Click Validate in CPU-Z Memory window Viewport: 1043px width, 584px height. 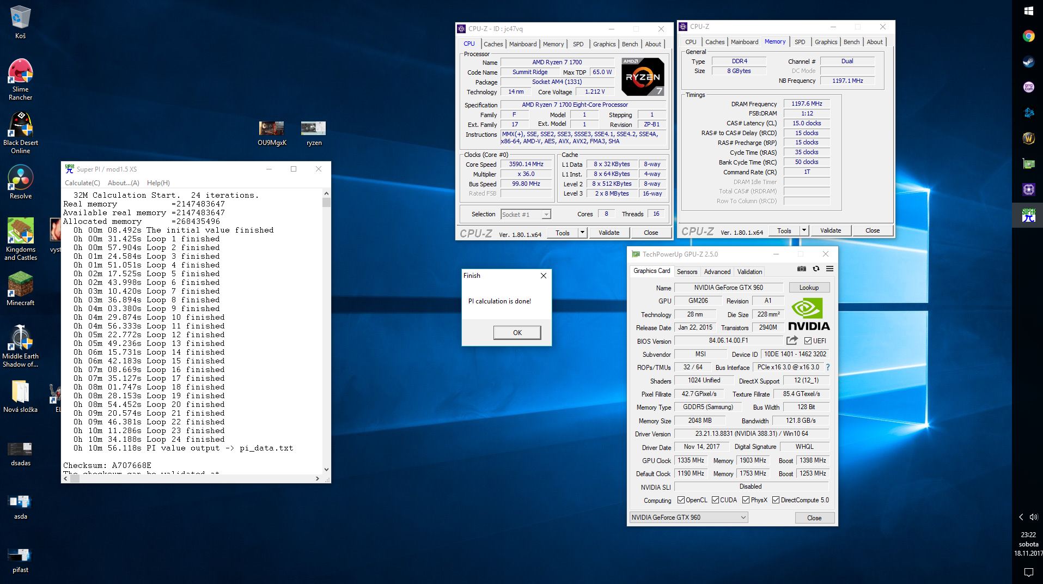831,230
